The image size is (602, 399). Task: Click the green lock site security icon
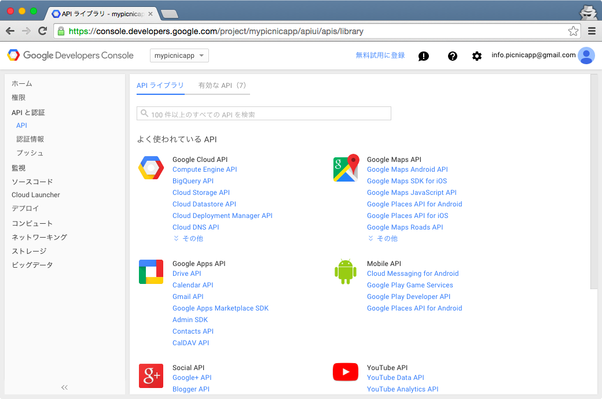[61, 31]
